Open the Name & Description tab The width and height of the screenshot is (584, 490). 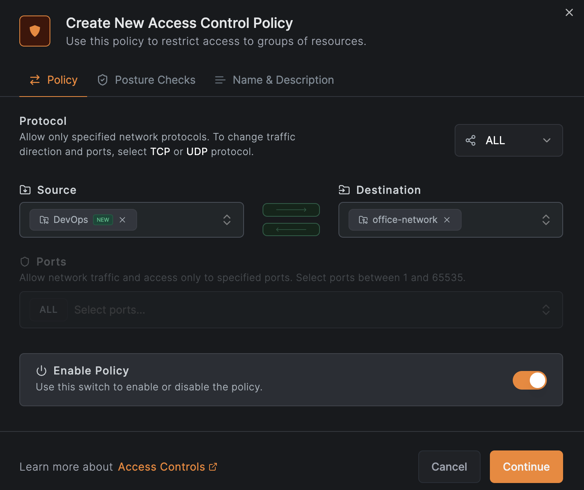(275, 80)
